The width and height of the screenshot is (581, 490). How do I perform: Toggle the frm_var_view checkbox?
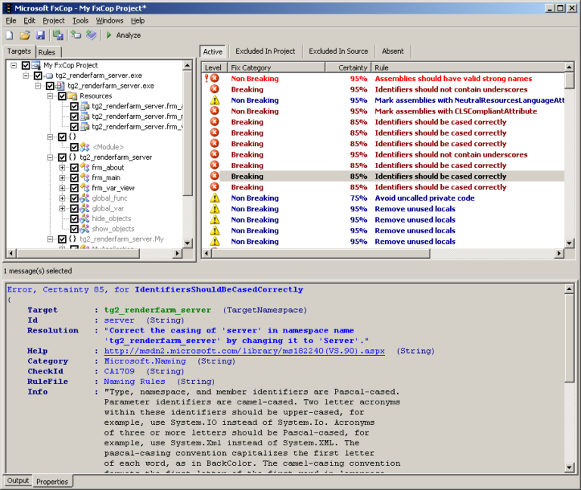(x=74, y=188)
